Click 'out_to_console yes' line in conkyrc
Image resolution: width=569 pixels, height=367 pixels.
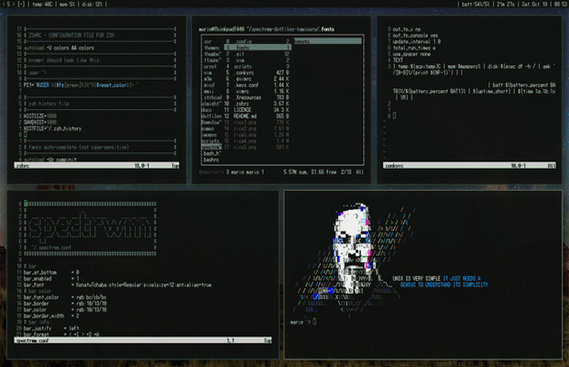point(415,35)
